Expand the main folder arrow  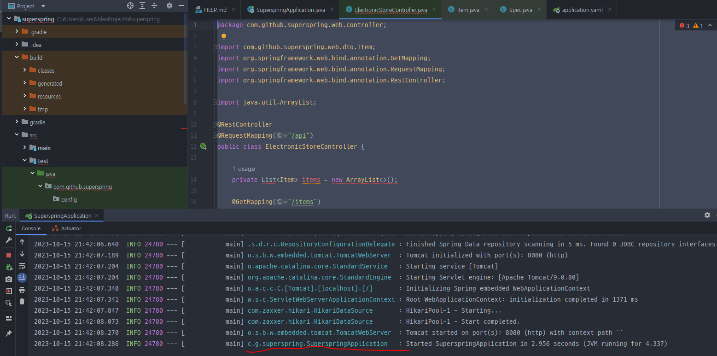pyautogui.click(x=25, y=148)
